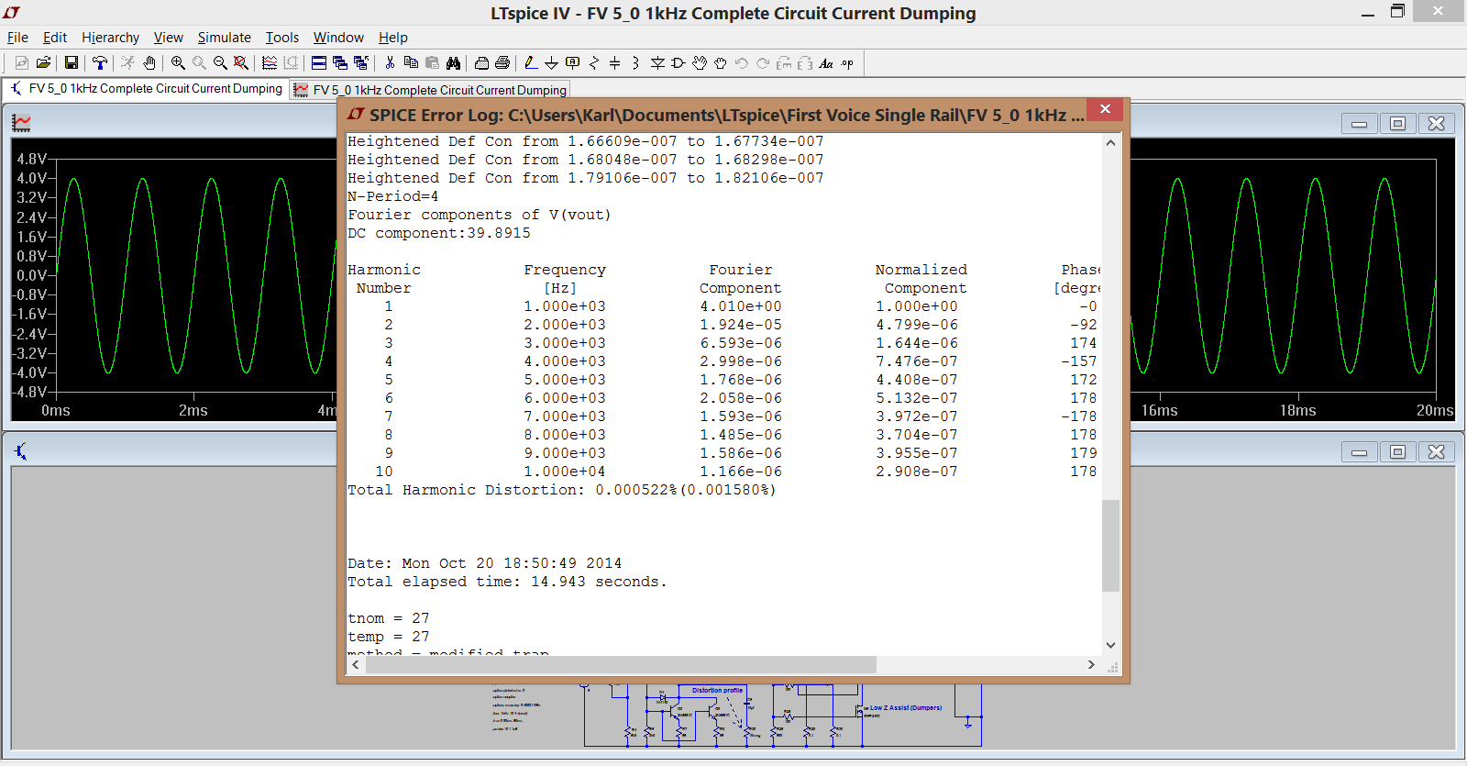Click the Zoom In magnifier icon
This screenshot has width=1467, height=766.
coord(178,63)
